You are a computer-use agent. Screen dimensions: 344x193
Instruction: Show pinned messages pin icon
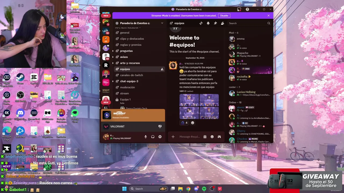(215, 23)
